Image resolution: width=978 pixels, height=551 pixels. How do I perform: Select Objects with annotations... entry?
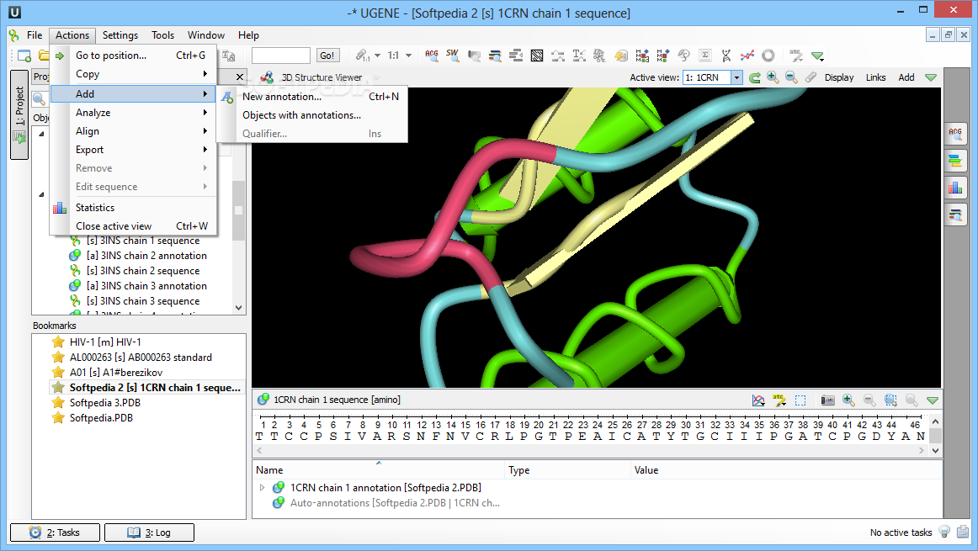[x=312, y=115]
